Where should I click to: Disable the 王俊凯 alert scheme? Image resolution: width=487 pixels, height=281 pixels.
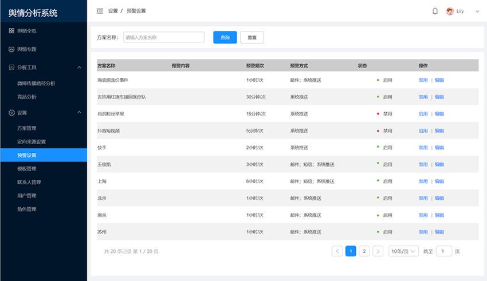pos(423,164)
